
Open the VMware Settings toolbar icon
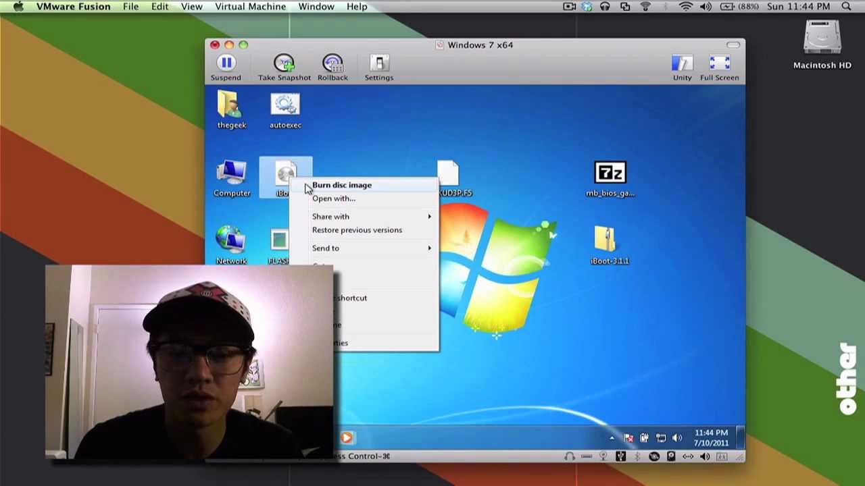point(379,68)
